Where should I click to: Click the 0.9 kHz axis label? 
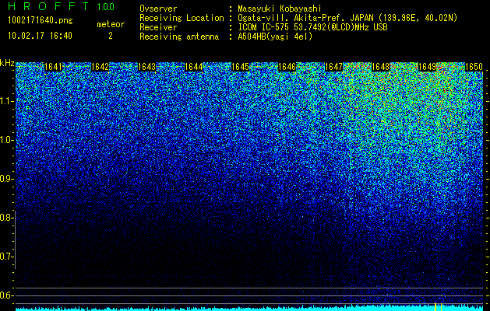point(6,179)
